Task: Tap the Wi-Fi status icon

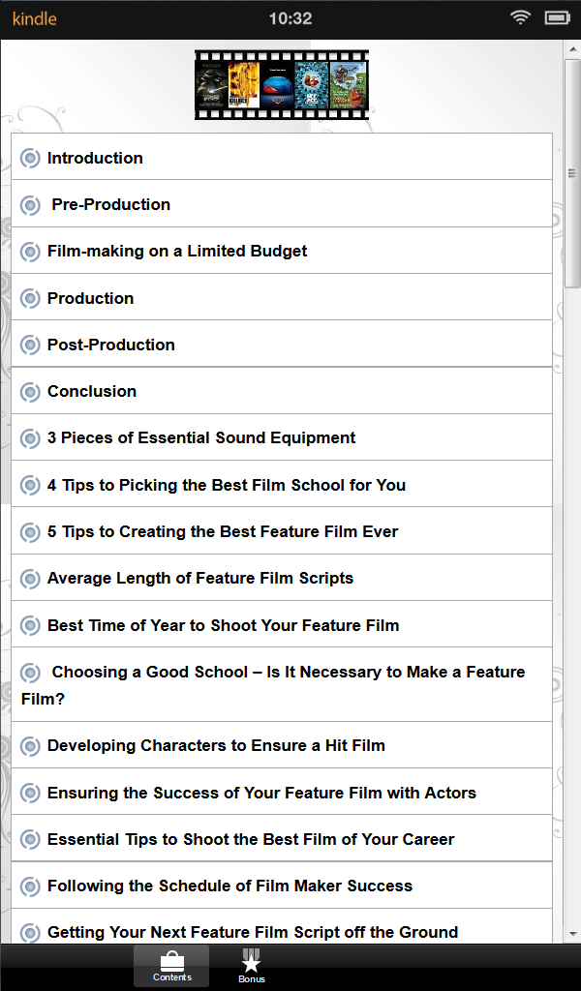Action: coord(520,17)
